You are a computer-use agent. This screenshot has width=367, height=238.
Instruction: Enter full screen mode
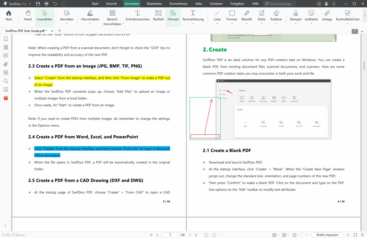355,235
